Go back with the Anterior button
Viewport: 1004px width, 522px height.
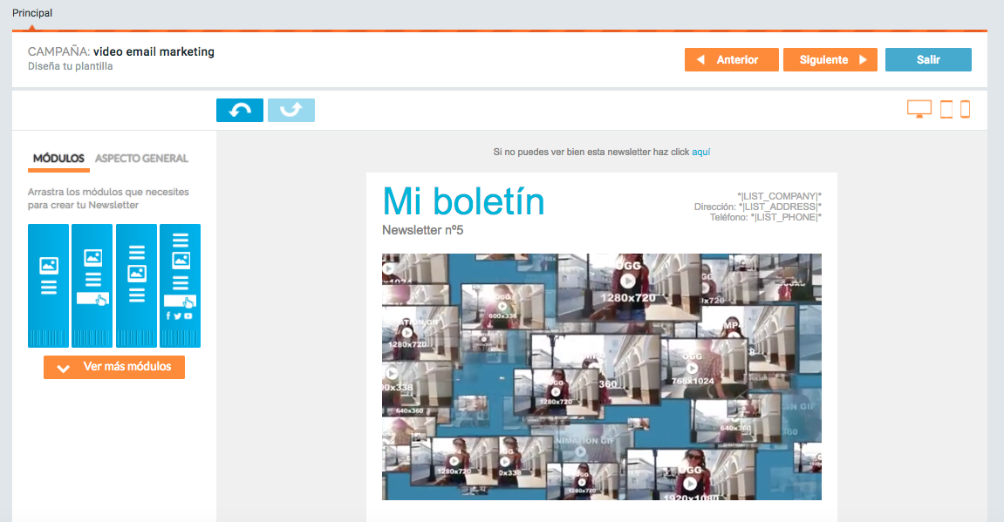click(x=731, y=60)
